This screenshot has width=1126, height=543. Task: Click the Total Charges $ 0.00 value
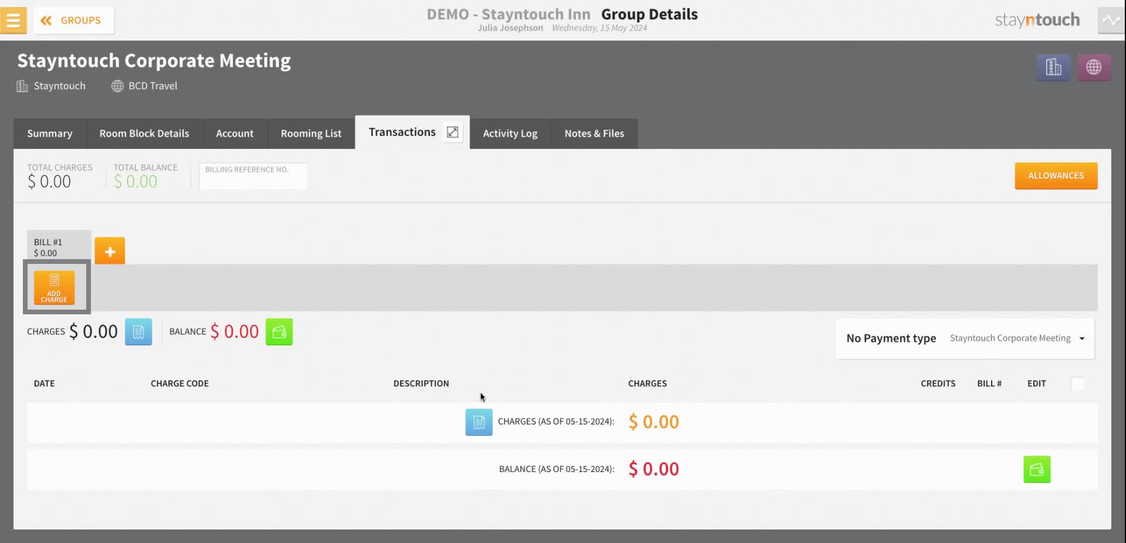pyautogui.click(x=49, y=182)
